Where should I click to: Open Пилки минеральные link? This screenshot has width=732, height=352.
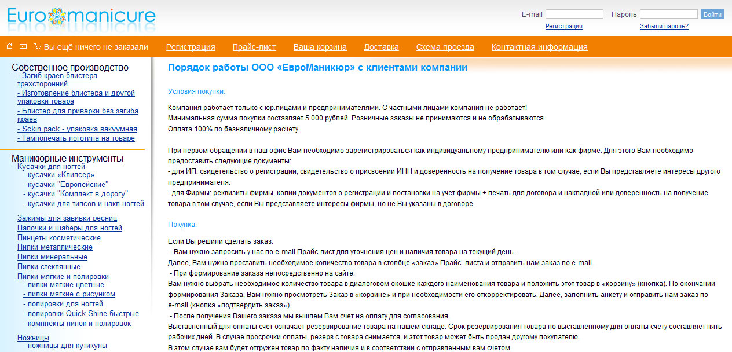52,256
